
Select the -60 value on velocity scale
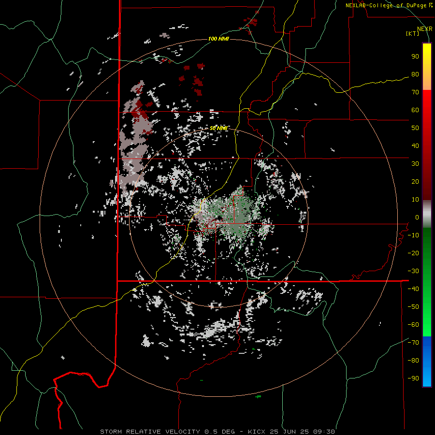(x=413, y=325)
